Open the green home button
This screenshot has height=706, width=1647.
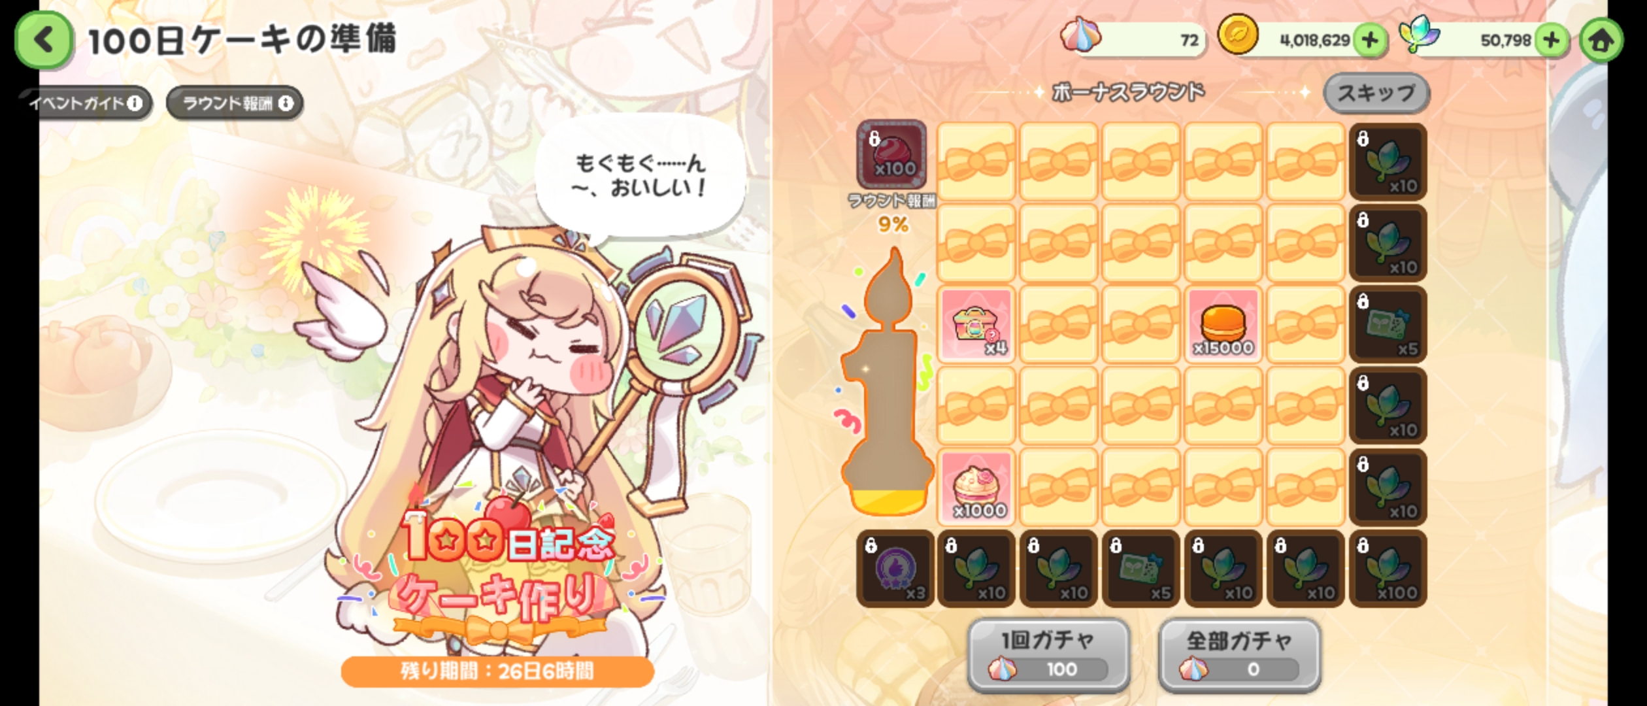1601,41
